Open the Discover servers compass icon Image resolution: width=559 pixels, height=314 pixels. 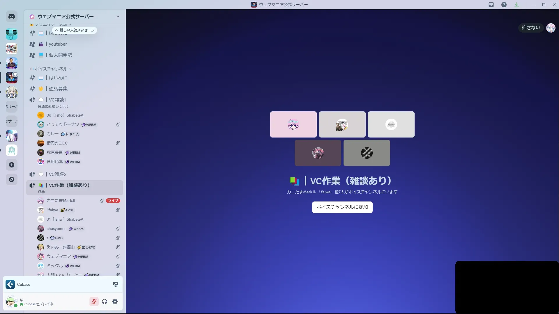12,179
